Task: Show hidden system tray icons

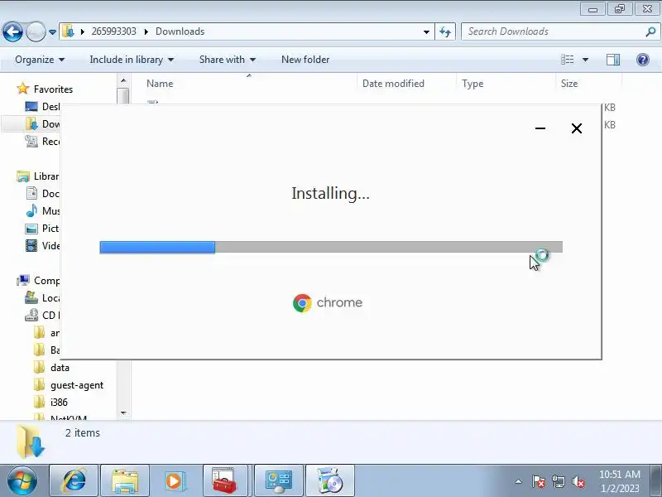Action: click(x=519, y=481)
